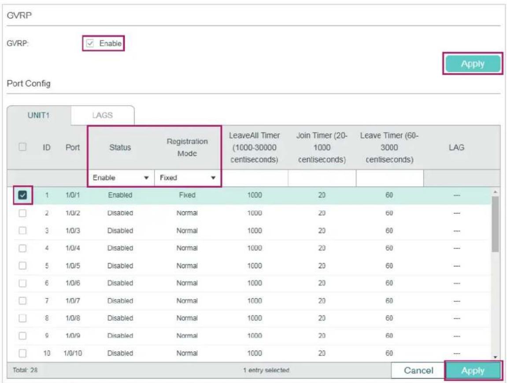Tick the select-all checkbox in table header
Screen dimensions: 507x383
pos(22,147)
